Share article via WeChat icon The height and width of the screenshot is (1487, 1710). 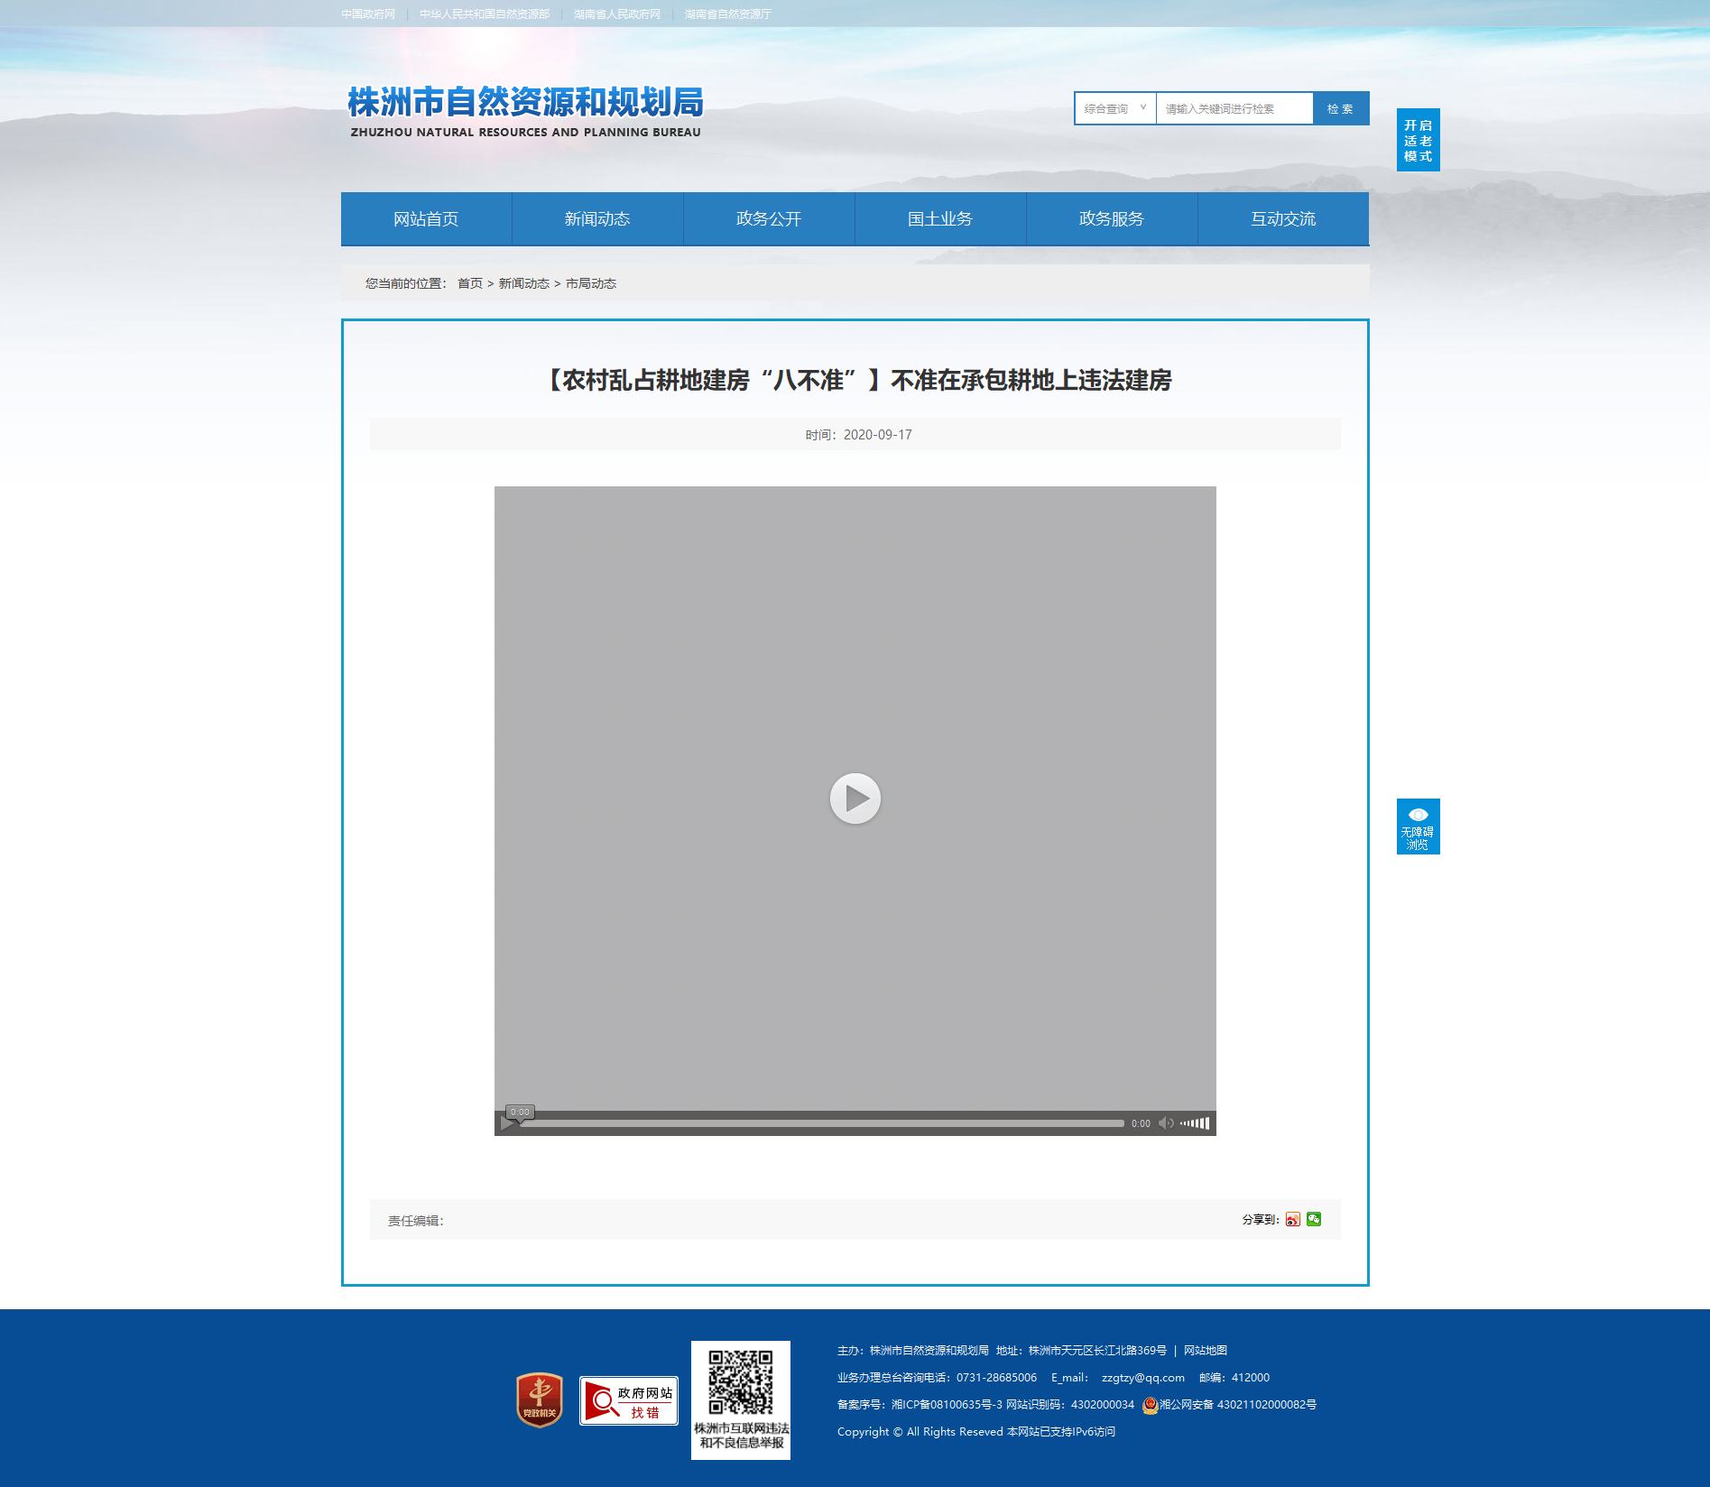[x=1314, y=1219]
